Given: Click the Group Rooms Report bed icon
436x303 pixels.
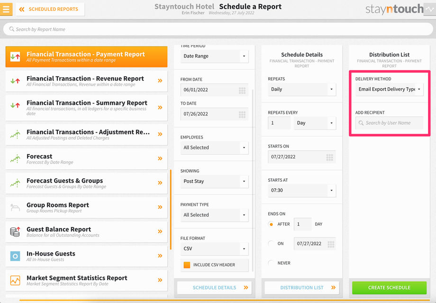Looking at the screenshot, I should [x=15, y=207].
